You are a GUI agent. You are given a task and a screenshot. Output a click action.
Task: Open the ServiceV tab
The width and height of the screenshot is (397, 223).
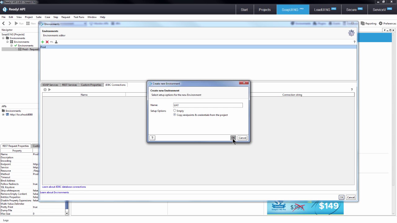(382, 10)
